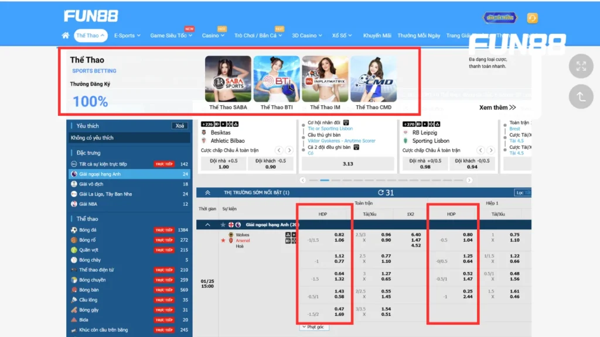Screen dimensions: 600x337
Task: Toggle the favorite star on Giải ngoại hạng Anh
Action: [223, 225]
